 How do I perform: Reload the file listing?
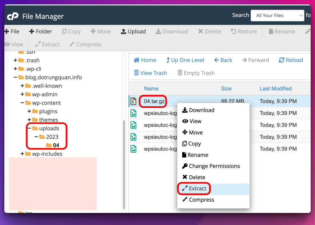coord(290,60)
